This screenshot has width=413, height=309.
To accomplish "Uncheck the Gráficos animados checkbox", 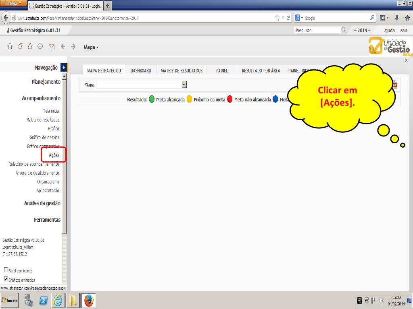I will [x=6, y=279].
